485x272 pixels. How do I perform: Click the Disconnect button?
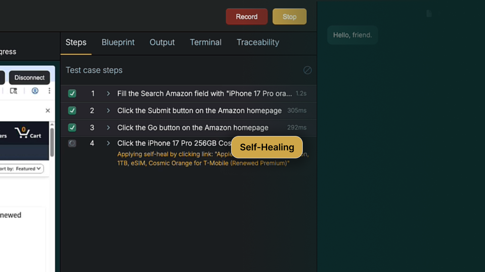(30, 77)
